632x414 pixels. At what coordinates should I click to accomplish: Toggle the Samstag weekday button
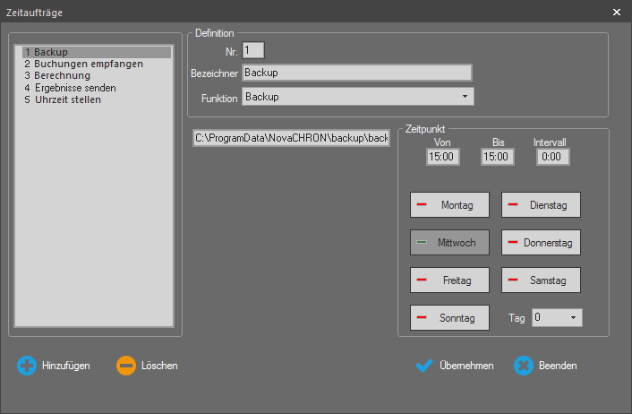pos(541,280)
